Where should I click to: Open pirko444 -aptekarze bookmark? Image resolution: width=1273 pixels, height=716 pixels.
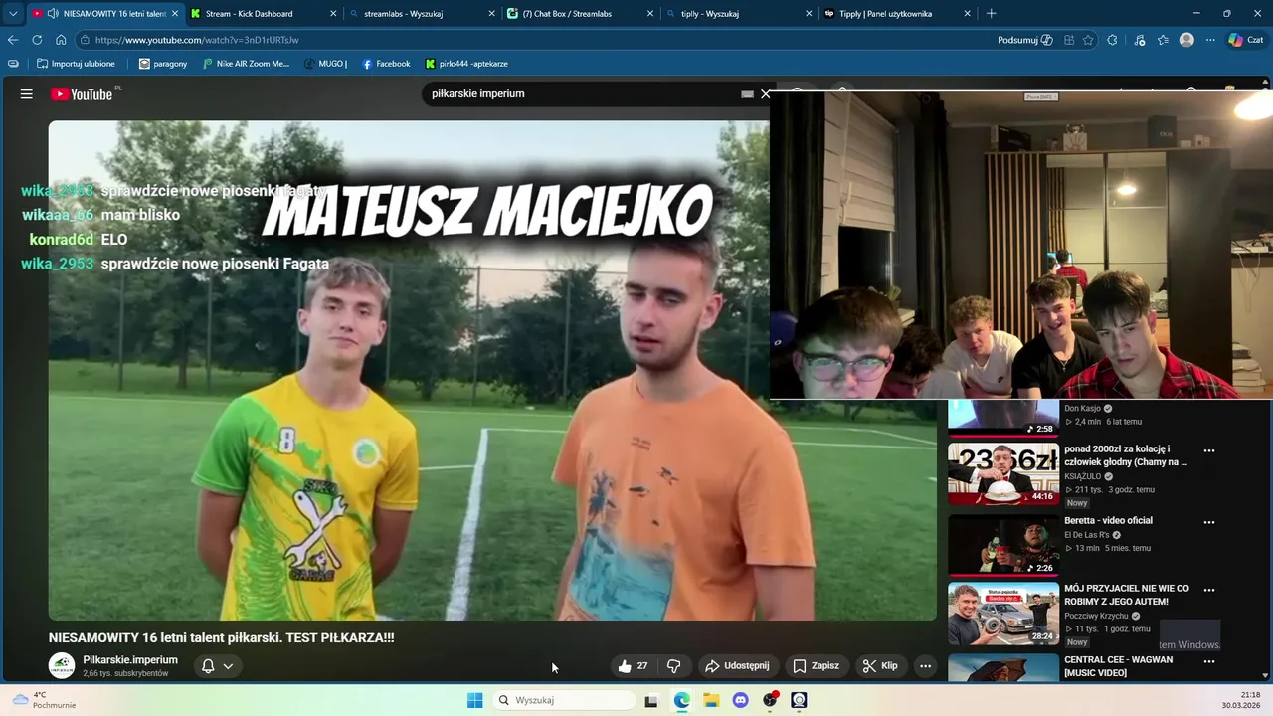[x=466, y=64]
